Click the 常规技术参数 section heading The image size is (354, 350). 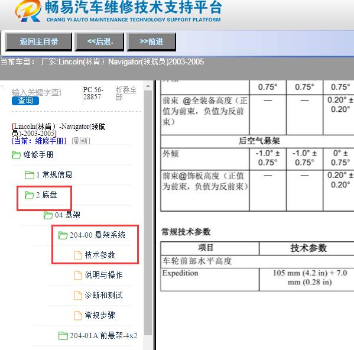(x=186, y=232)
